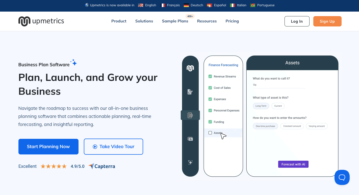The width and height of the screenshot is (359, 195).
Task: Check the Assets checkbox
Action: click(210, 133)
